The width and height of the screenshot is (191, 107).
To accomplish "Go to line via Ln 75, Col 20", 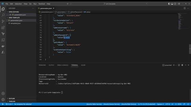I will click(x=147, y=104).
